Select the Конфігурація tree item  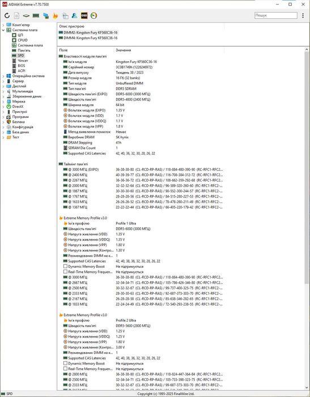click(23, 127)
